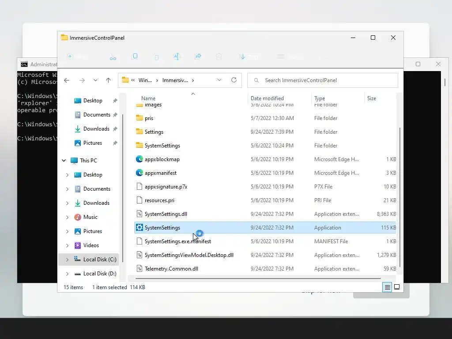The width and height of the screenshot is (452, 339).
Task: Click the Copy icon in toolbar
Action: (135, 56)
